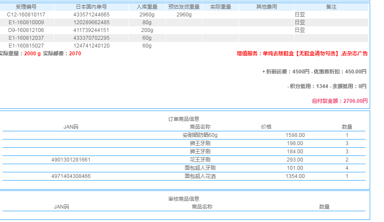Click JAN码 header in audit items table
384x222 pixels.
click(x=61, y=207)
